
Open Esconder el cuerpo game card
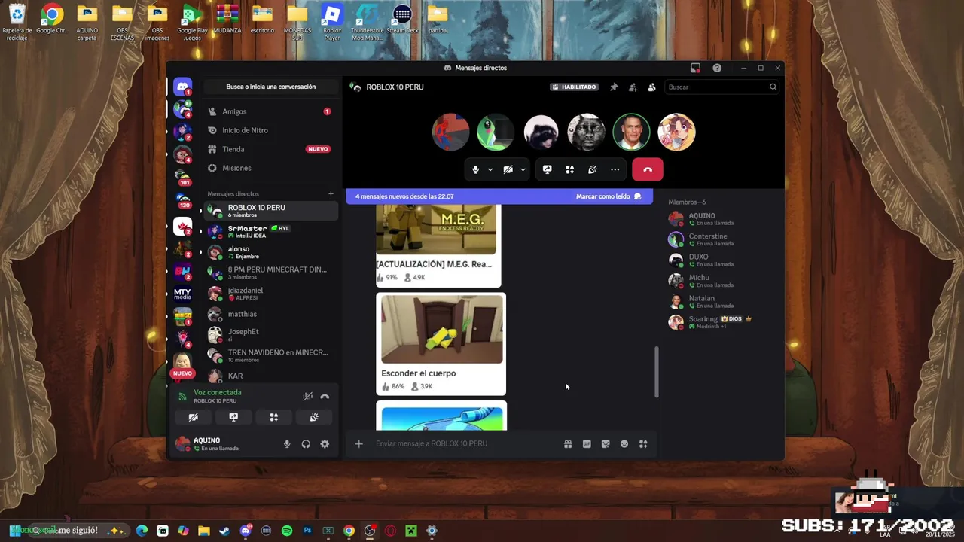441,344
